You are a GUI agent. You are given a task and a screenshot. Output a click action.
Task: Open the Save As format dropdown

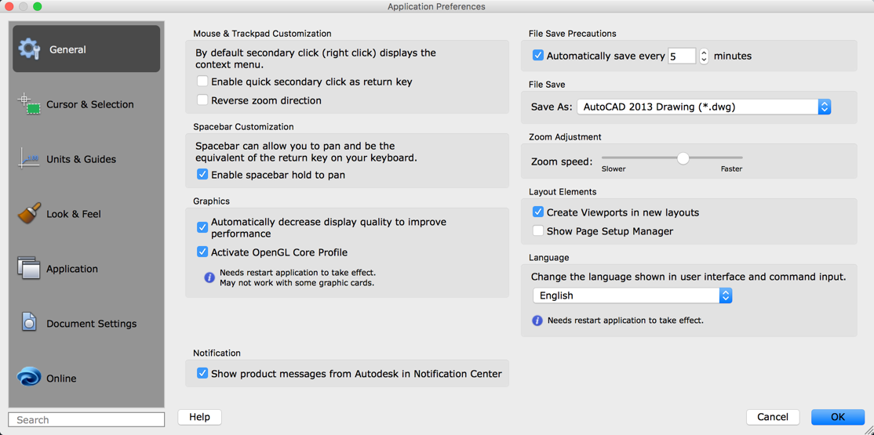pos(824,107)
